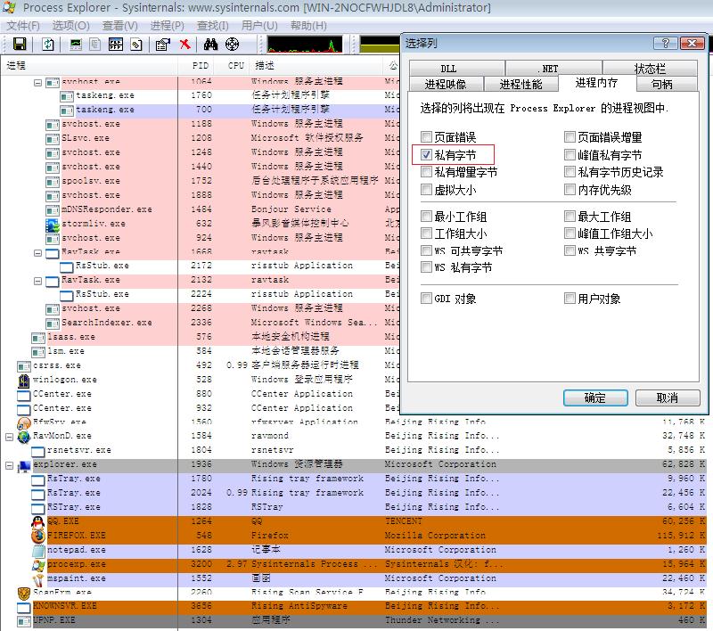Select the QQ penguin process icon
This screenshot has width=713, height=631.
(38, 521)
